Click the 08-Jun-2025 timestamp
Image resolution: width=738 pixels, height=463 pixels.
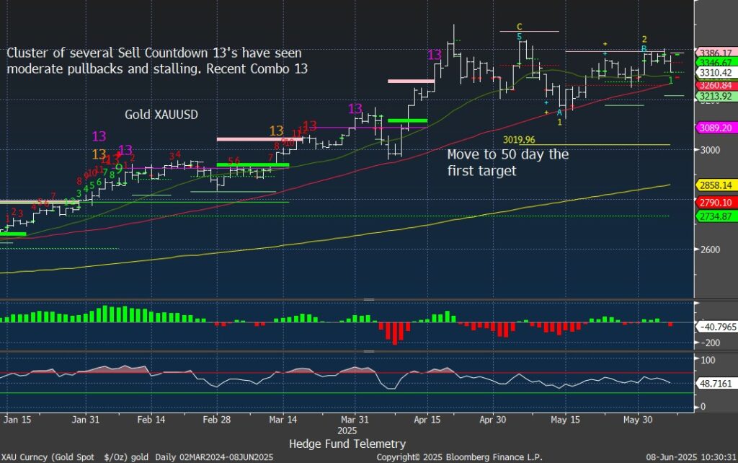[x=691, y=457]
